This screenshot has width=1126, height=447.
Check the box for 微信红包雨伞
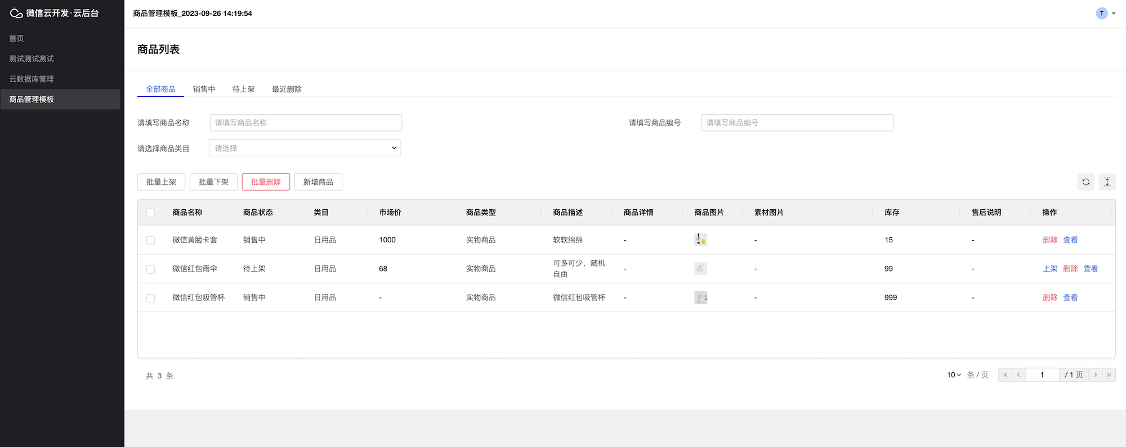pos(150,269)
